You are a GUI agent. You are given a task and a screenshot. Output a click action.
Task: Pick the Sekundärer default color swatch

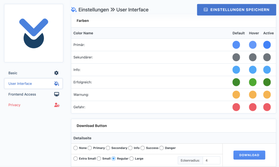(236, 57)
